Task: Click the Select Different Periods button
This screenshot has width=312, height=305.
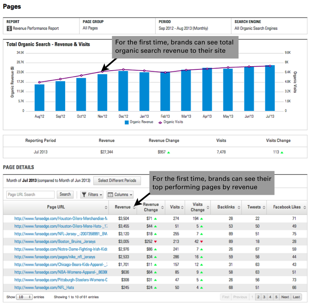Action: click(117, 180)
